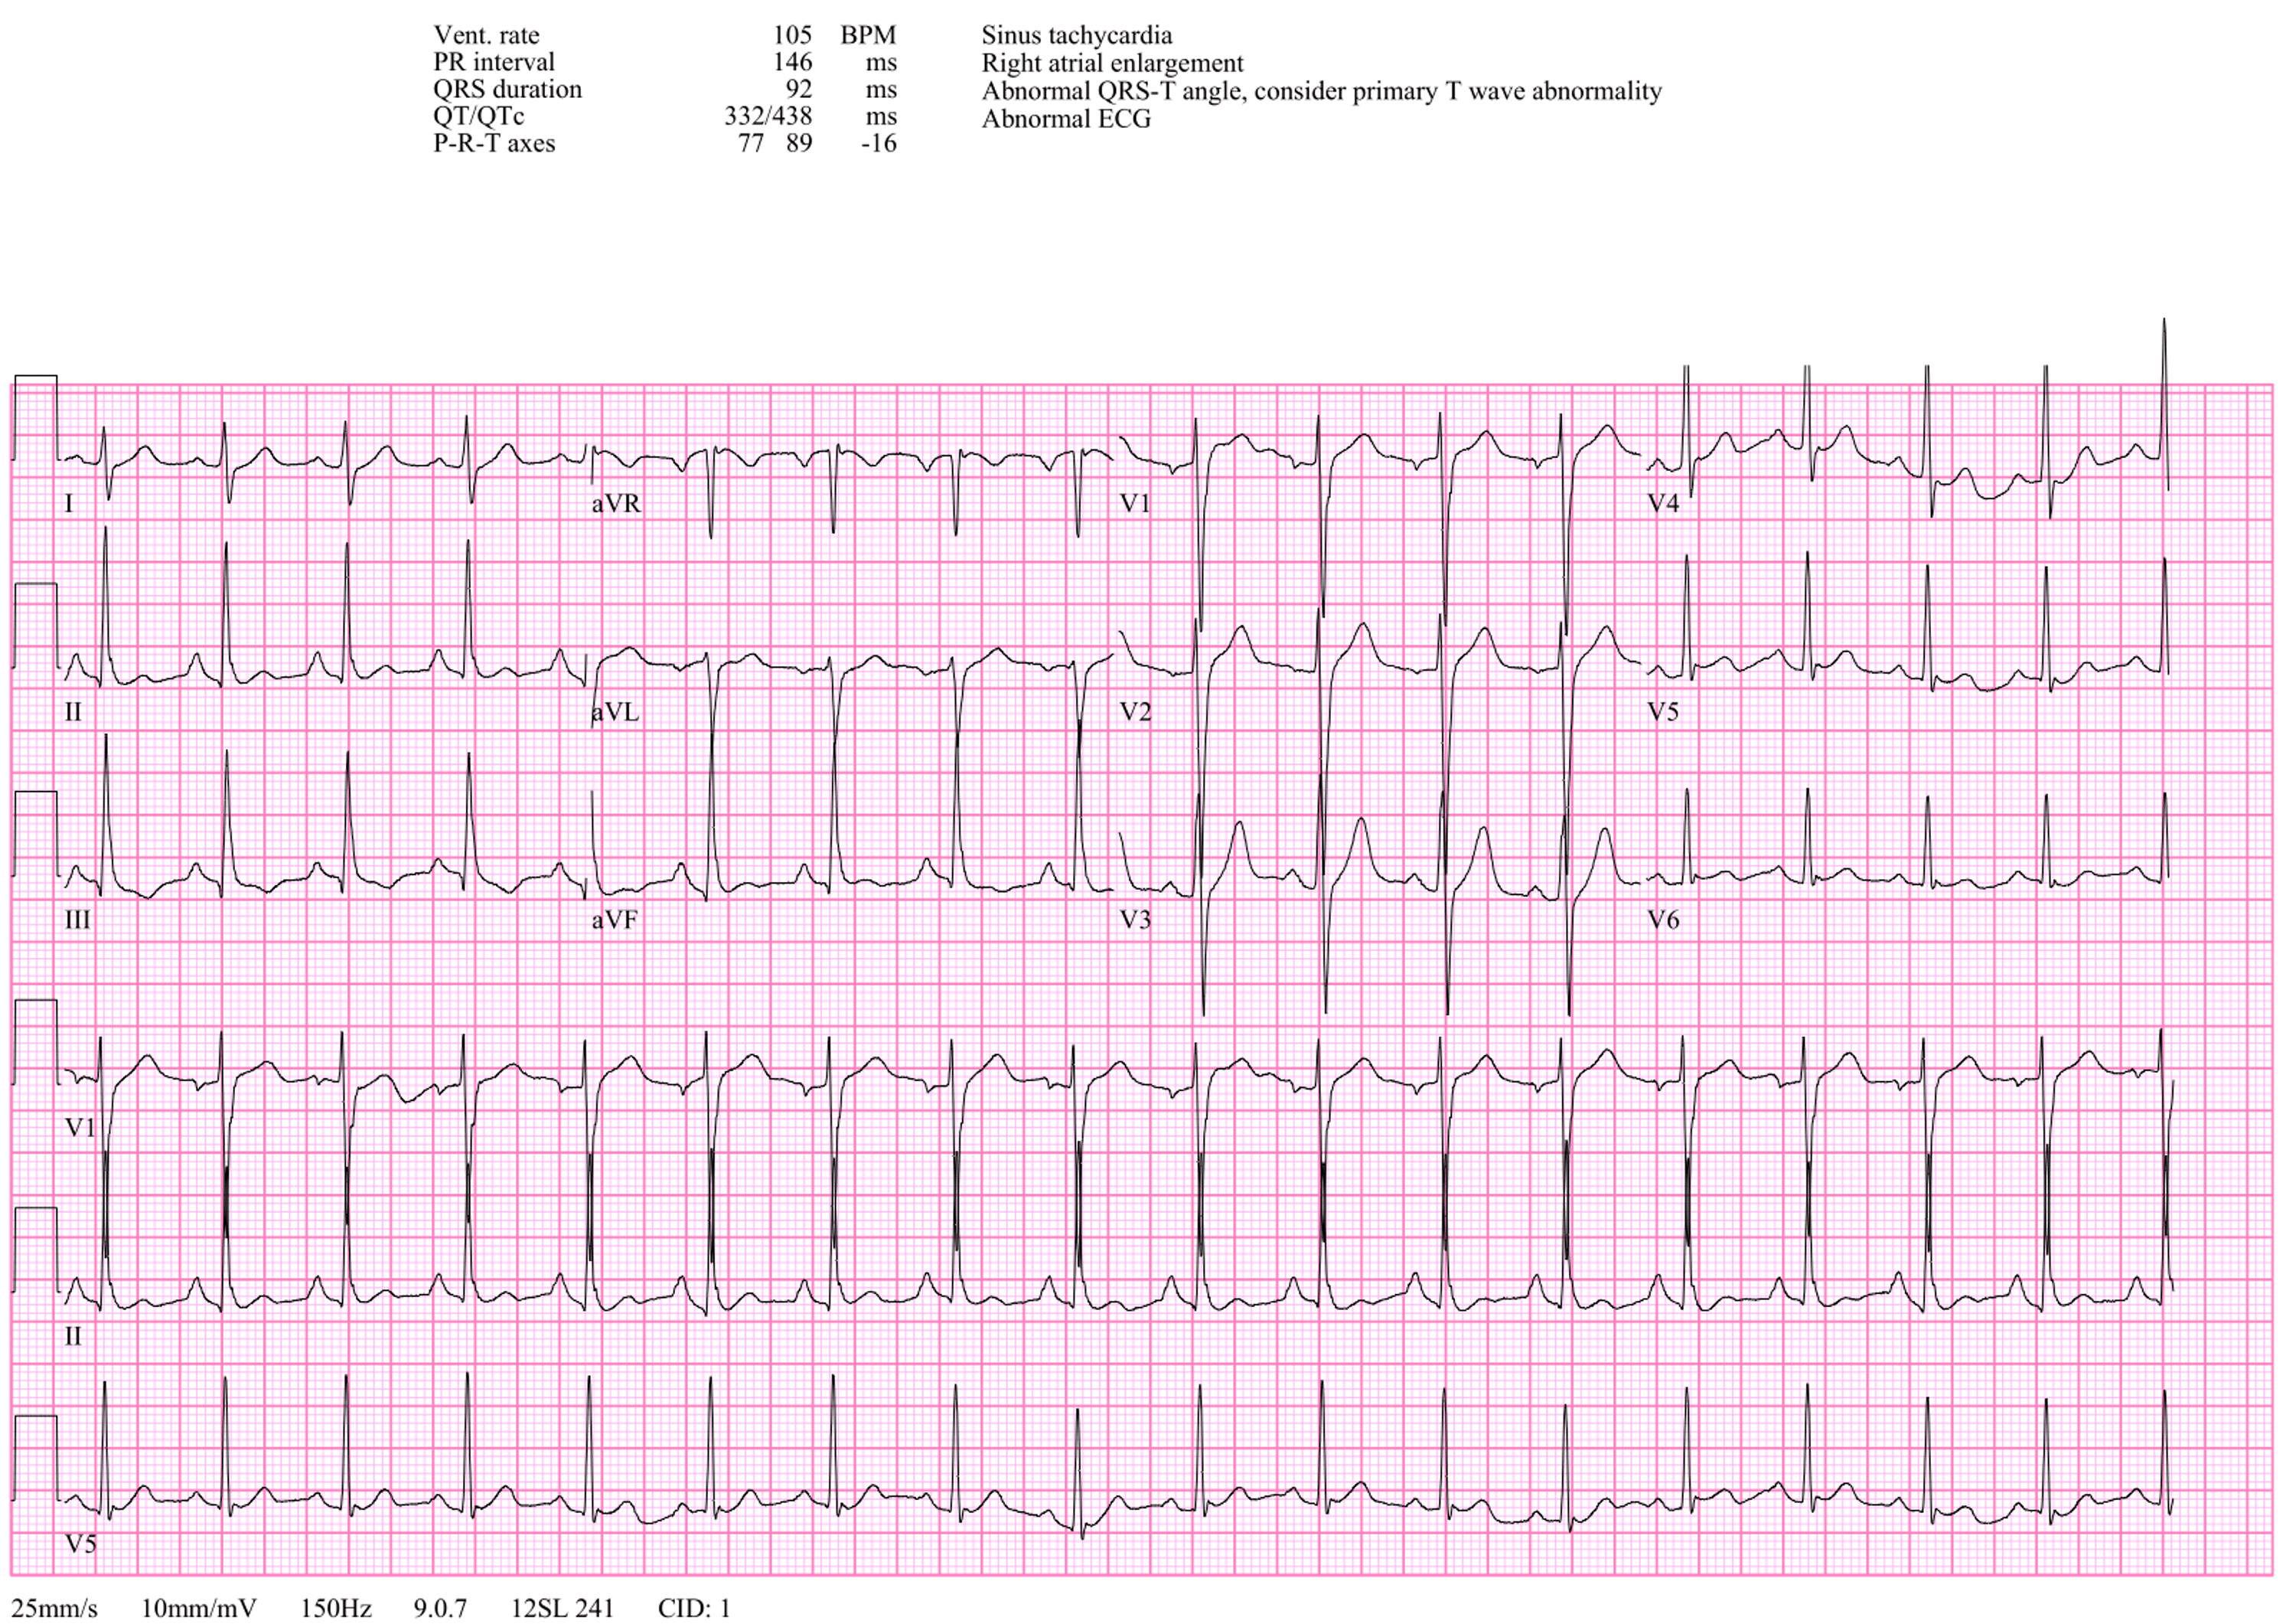This screenshot has height=1624, width=2296.
Task: Click the rhythm strip 'II' label
Action: 73,1337
